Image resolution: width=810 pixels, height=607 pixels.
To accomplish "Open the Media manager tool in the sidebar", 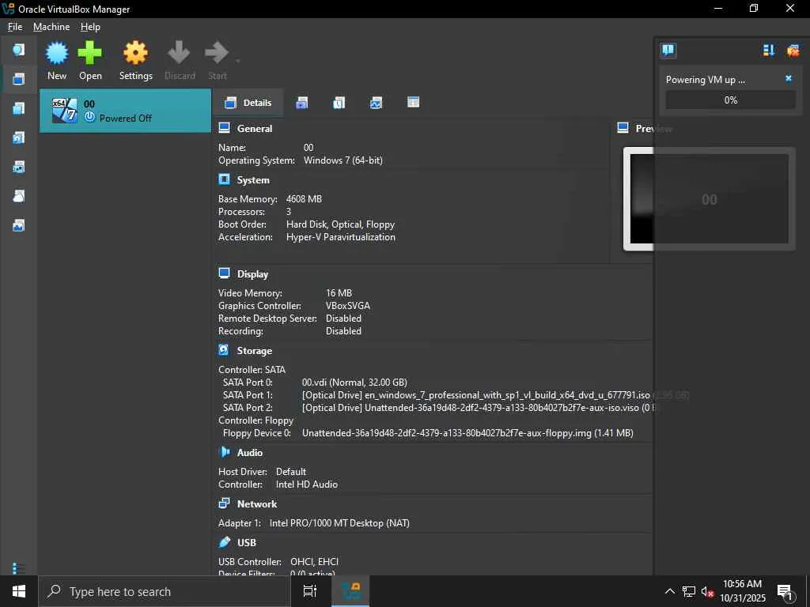I will click(x=19, y=138).
